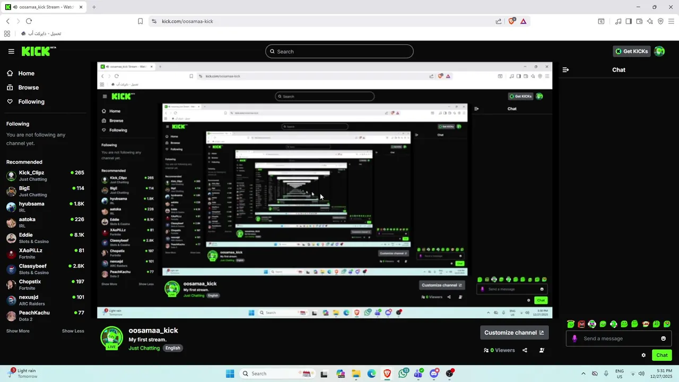Open the Just Chatting category link
Image resolution: width=679 pixels, height=382 pixels.
[144, 348]
